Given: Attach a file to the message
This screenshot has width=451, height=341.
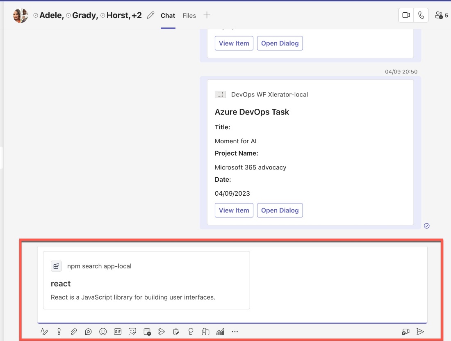Looking at the screenshot, I should pos(73,331).
